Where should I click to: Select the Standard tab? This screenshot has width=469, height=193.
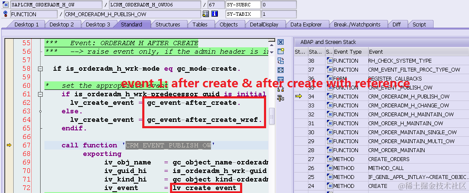pos(131,24)
